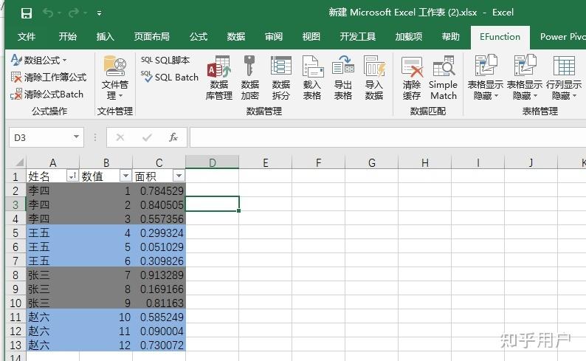The height and width of the screenshot is (361, 586).
Task: Open the 文件管理 dropdown button
Action: (x=114, y=78)
